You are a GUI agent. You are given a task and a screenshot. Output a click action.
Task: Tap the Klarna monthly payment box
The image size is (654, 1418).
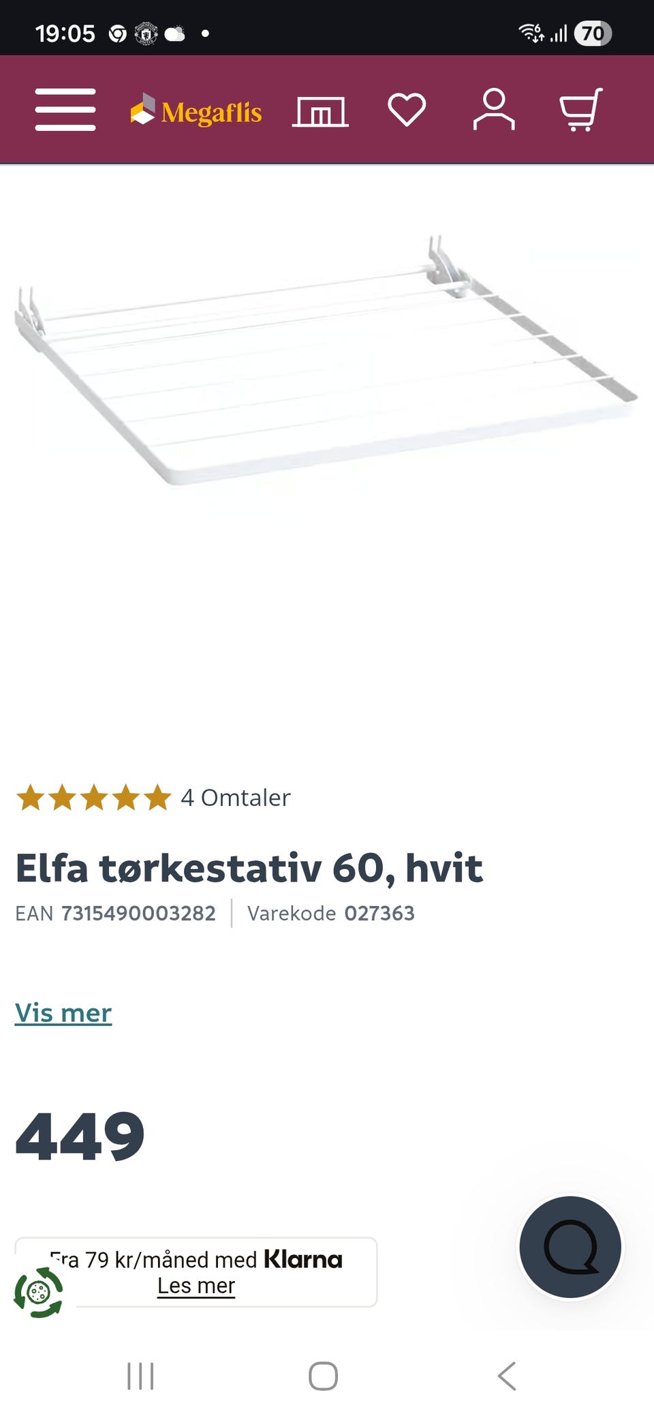pos(196,1272)
